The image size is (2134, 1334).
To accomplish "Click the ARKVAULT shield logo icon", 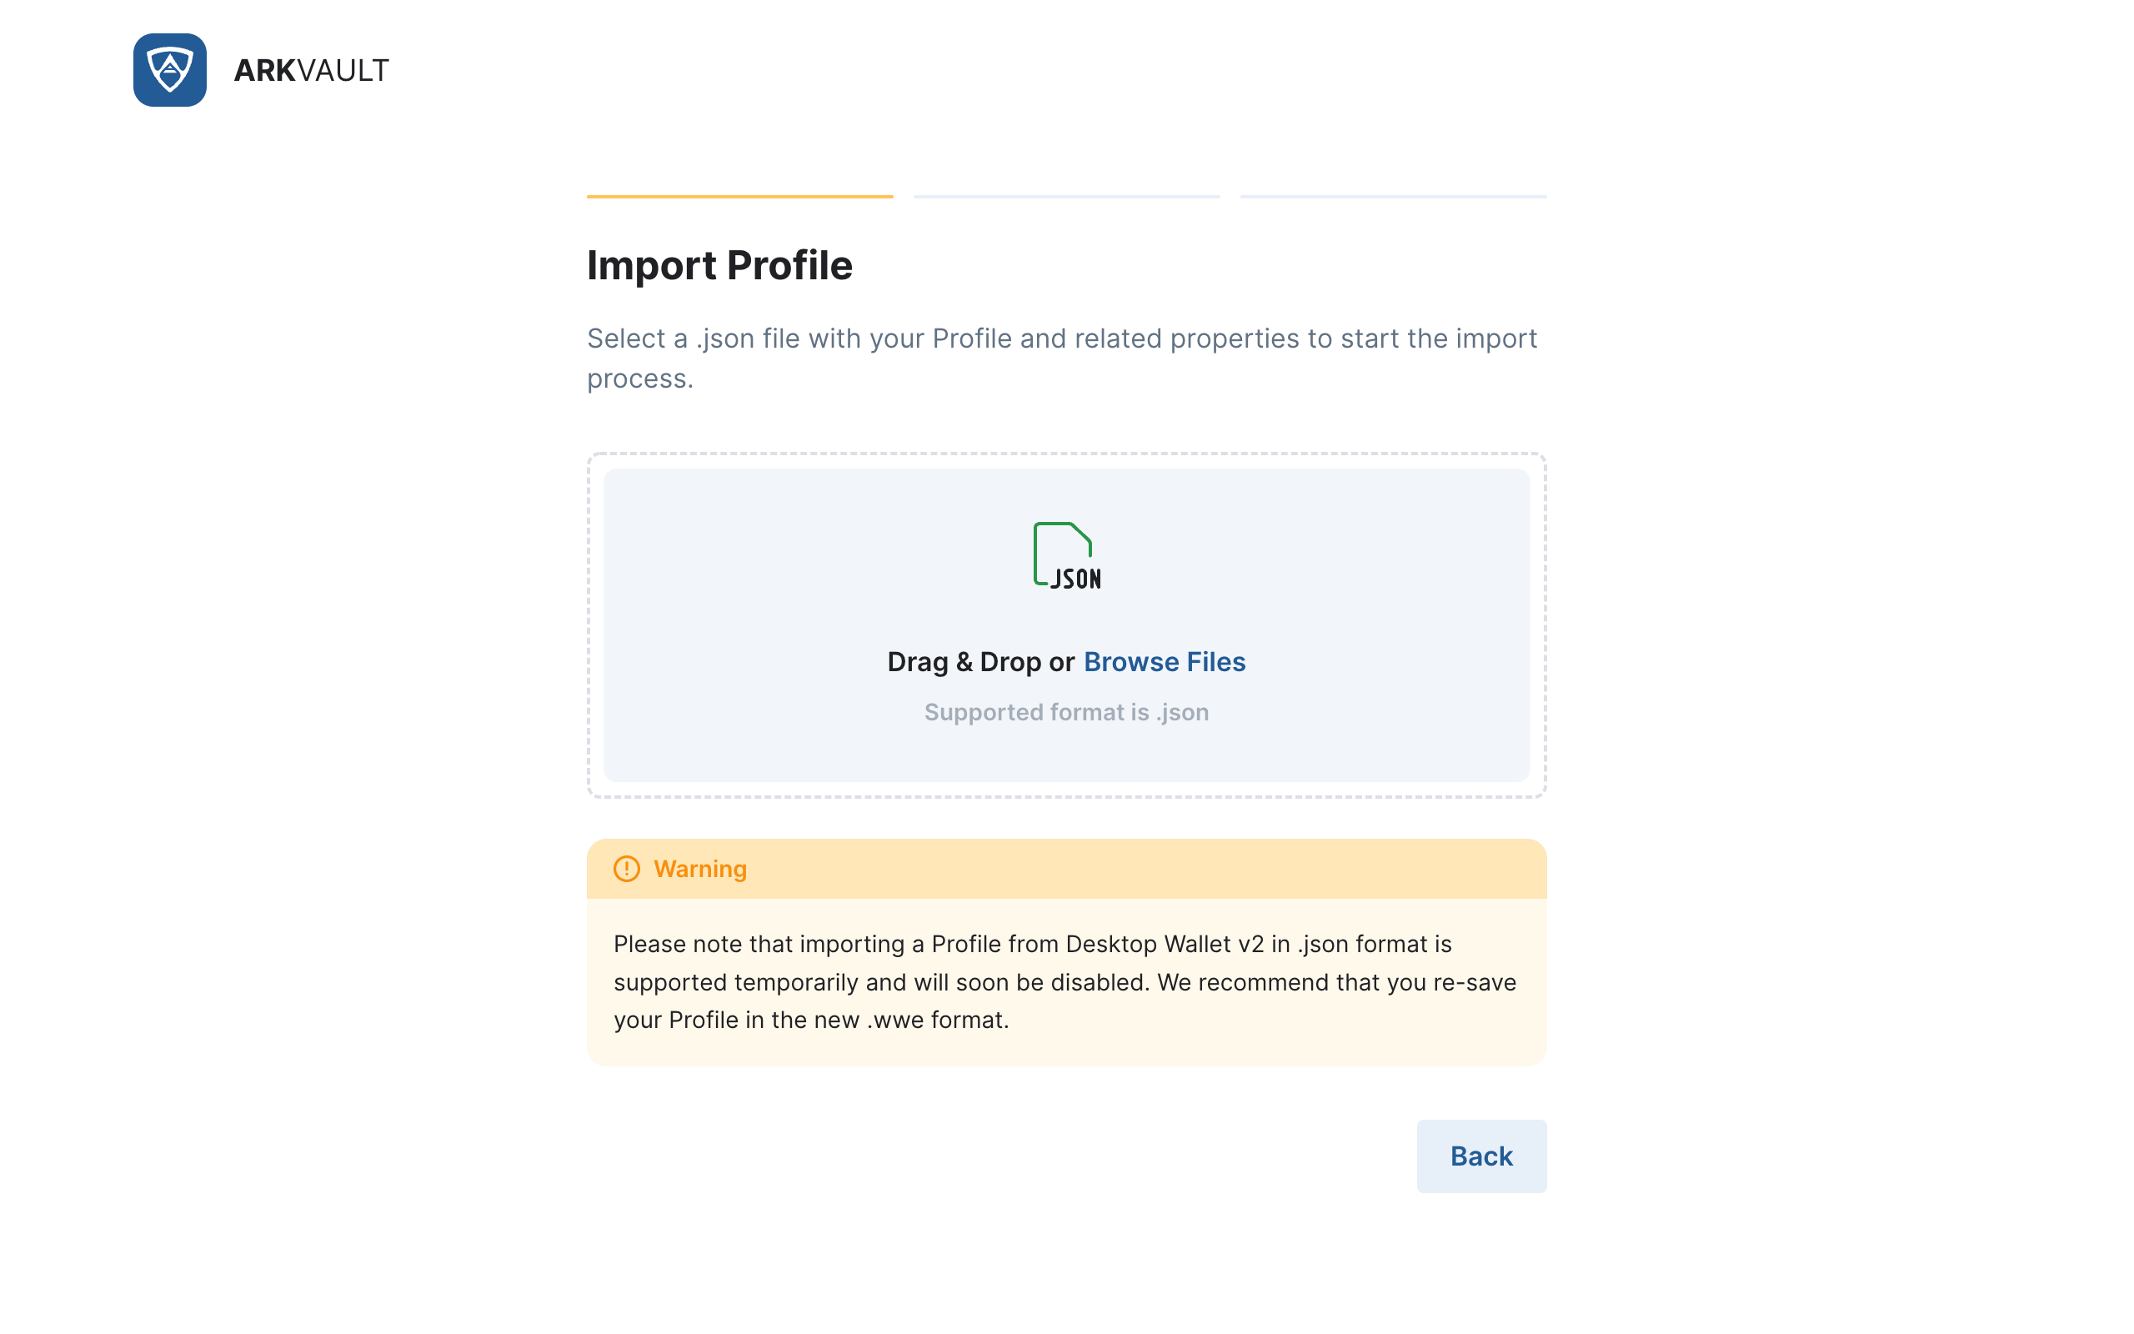I will (170, 70).
